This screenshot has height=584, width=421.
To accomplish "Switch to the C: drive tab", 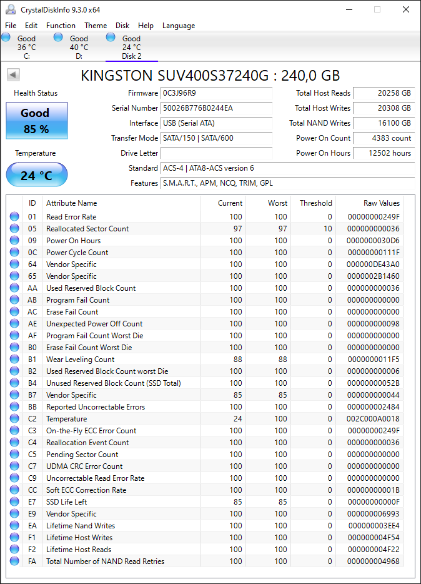I will 27,47.
